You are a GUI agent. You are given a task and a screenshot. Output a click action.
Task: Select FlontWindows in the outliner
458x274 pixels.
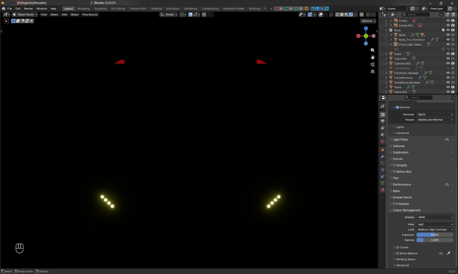tap(403, 78)
